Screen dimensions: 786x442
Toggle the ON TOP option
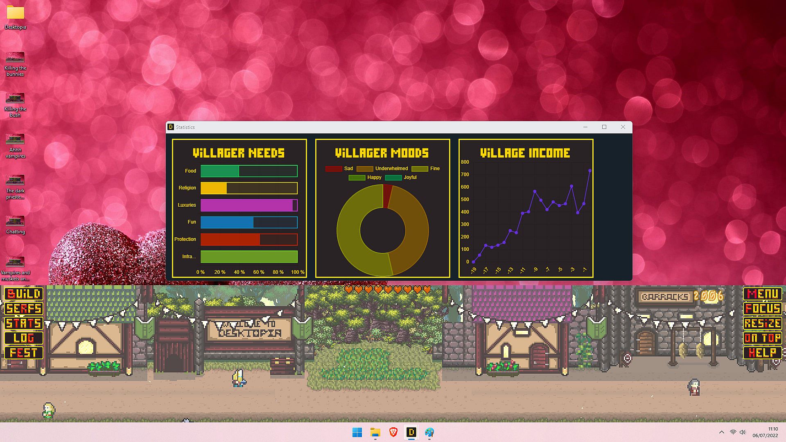[762, 338]
